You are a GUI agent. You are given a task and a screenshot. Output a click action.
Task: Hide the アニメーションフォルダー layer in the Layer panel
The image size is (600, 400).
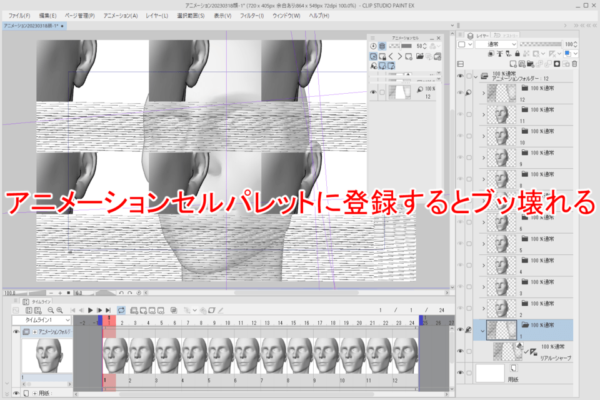coord(461,76)
